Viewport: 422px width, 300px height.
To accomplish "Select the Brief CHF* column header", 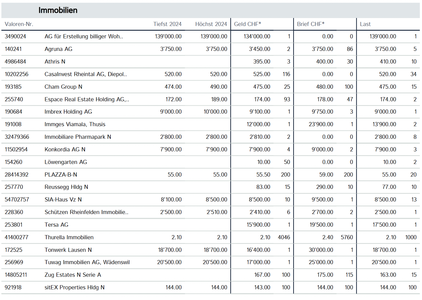I will click(310, 24).
